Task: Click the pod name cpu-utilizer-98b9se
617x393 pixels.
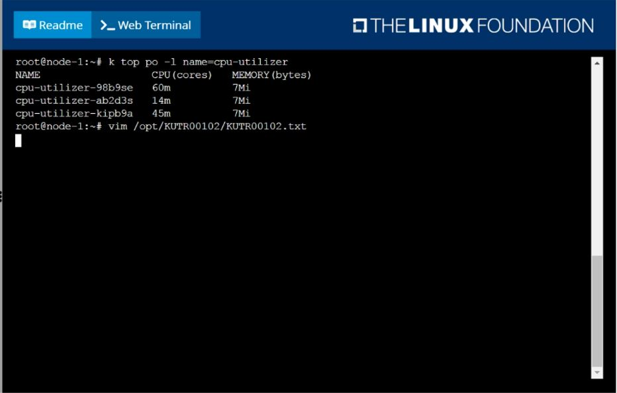Action: [x=73, y=88]
